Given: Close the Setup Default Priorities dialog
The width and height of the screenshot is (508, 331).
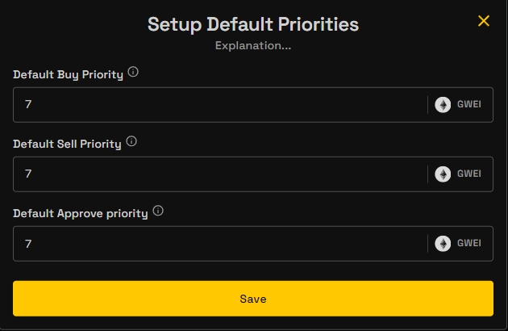Looking at the screenshot, I should click(x=484, y=21).
